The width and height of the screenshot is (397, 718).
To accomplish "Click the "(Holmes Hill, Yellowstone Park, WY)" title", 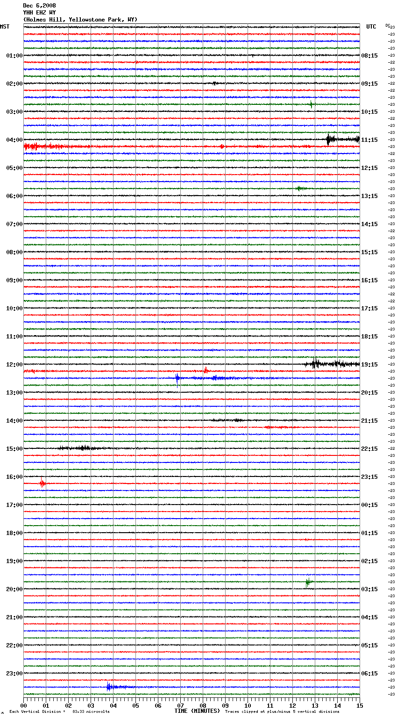I will (x=80, y=20).
